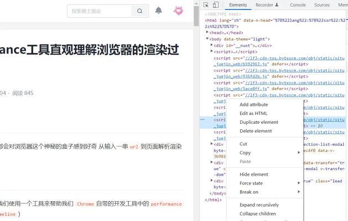The height and width of the screenshot is (221, 348).
Task: Select Expand recursively
Action: (x=265, y=205)
